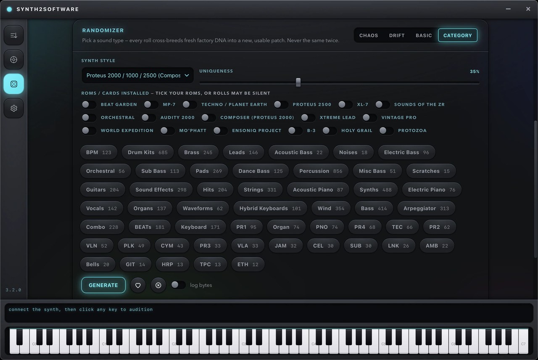
Task: Toggle the Orchestral ROM switch
Action: 89,117
